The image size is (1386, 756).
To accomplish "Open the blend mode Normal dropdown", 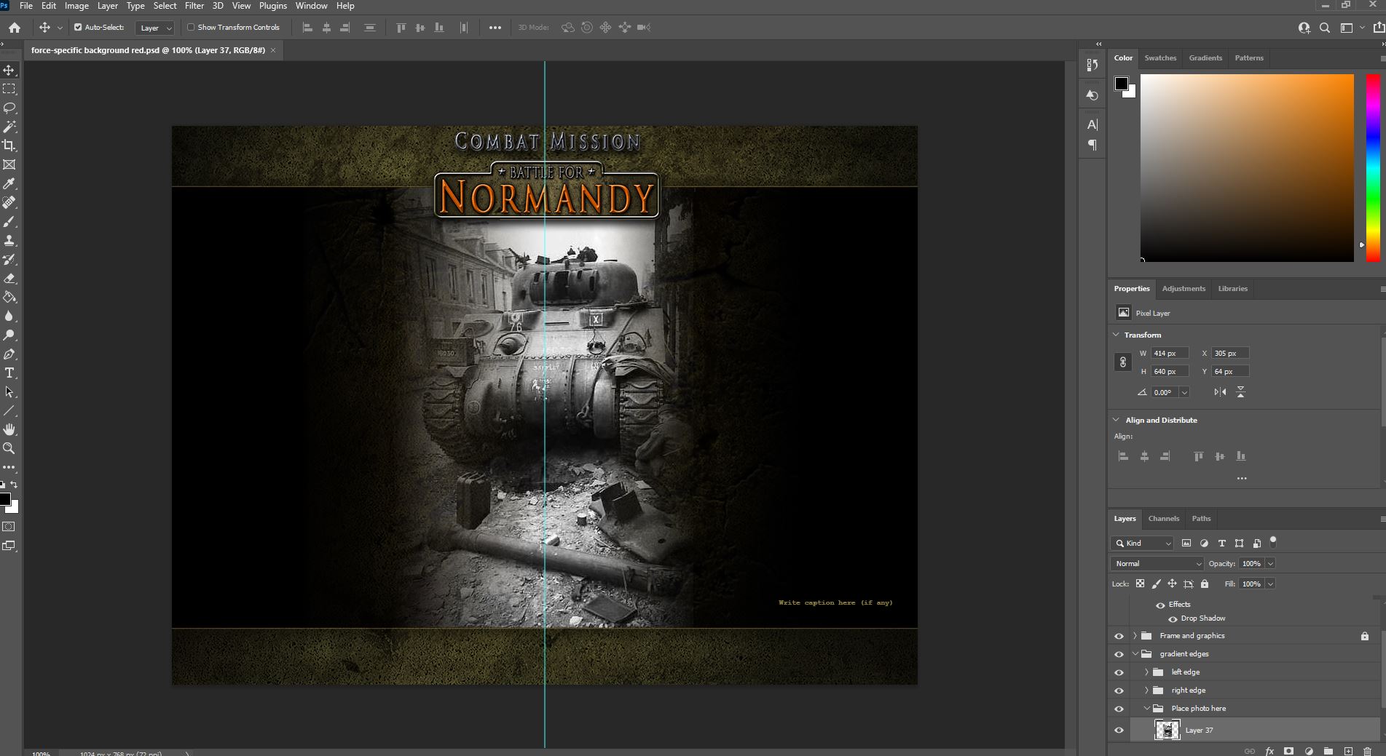I will (x=1157, y=563).
